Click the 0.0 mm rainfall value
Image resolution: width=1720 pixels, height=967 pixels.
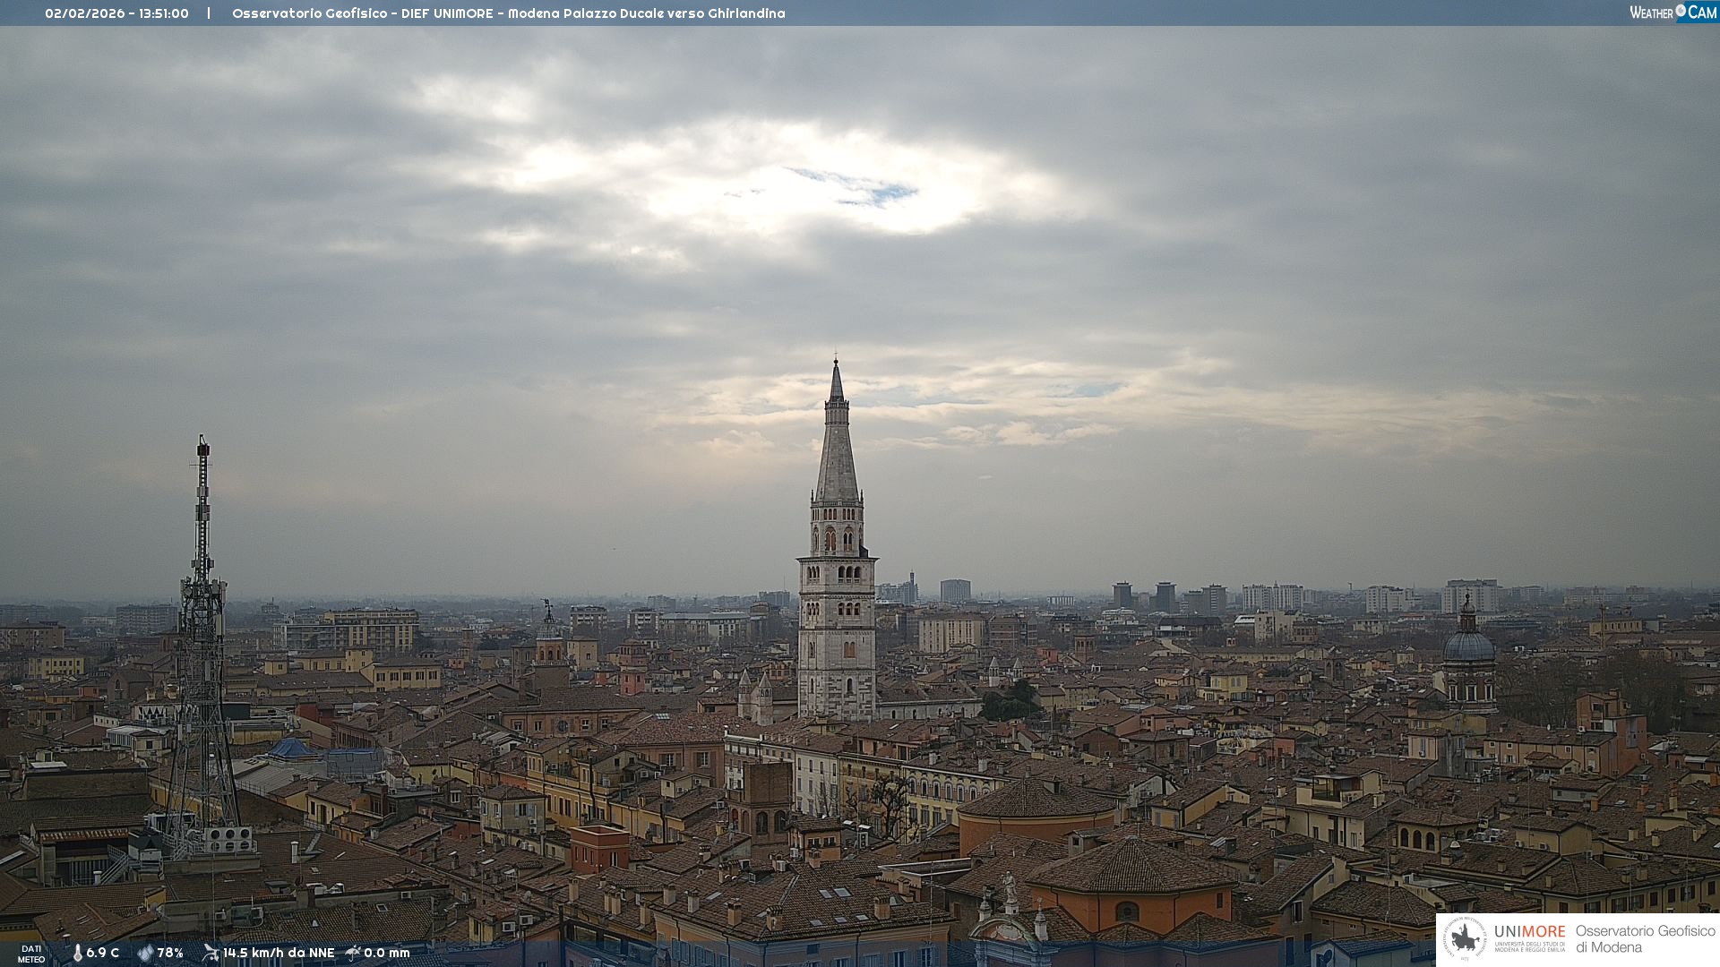click(386, 953)
